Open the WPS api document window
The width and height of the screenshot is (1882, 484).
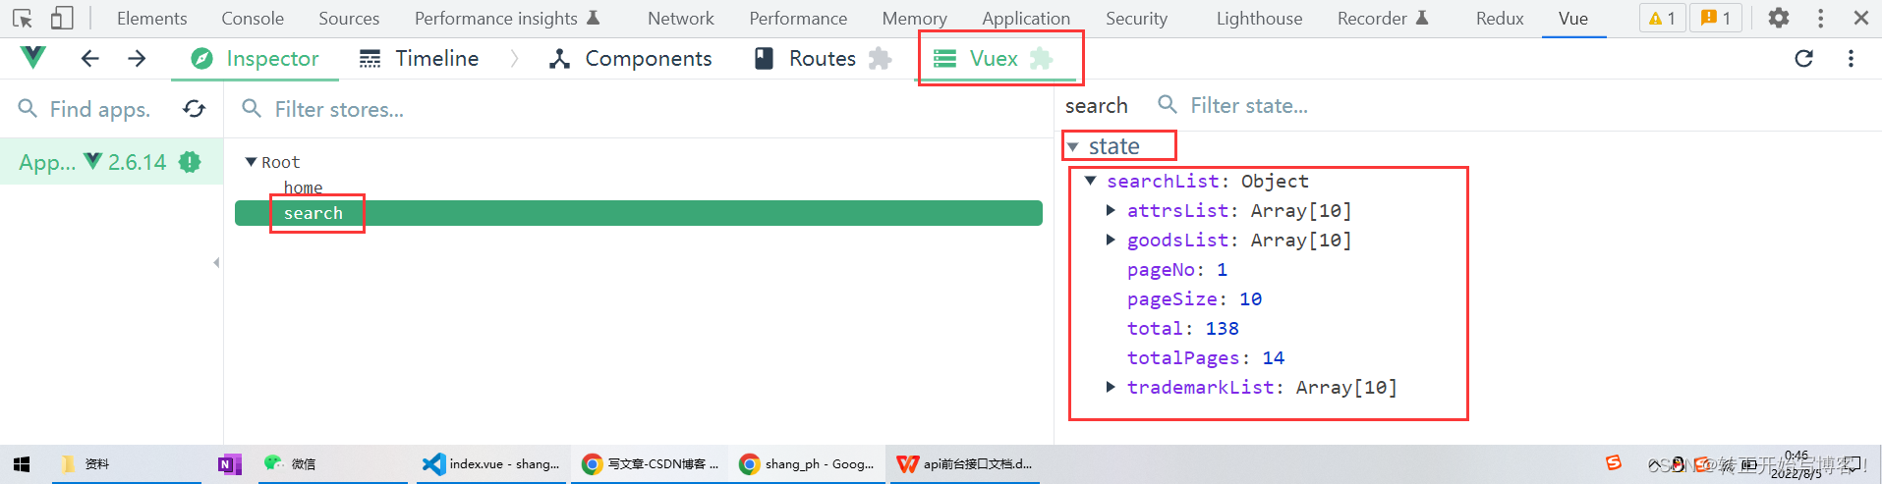[965, 464]
